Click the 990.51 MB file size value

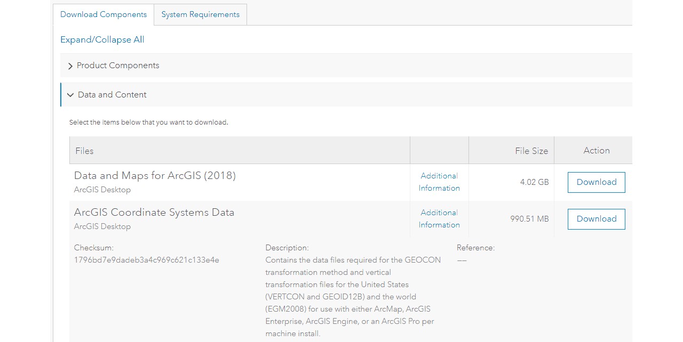point(529,218)
